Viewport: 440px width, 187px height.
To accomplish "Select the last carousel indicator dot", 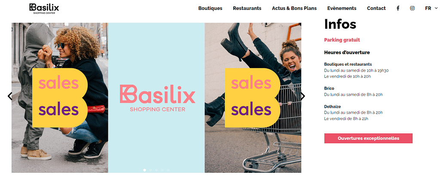I will [x=168, y=170].
